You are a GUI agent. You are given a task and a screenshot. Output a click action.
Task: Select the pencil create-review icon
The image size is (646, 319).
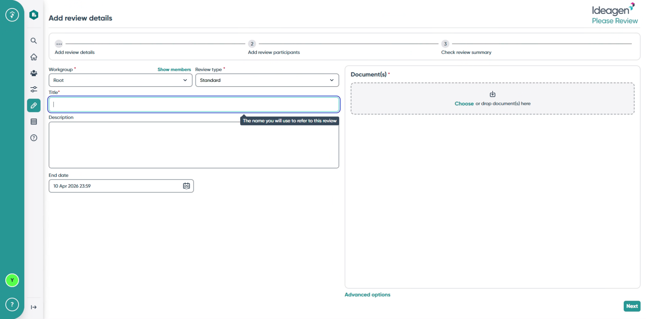tap(34, 105)
